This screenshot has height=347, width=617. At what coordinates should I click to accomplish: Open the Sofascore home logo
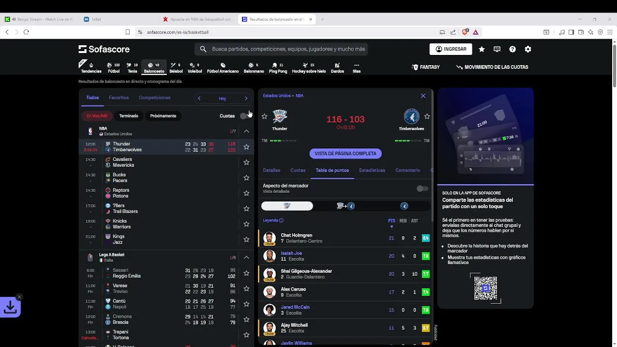104,49
